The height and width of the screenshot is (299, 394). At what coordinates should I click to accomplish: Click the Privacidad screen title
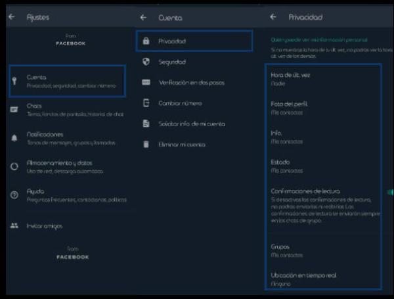(305, 17)
